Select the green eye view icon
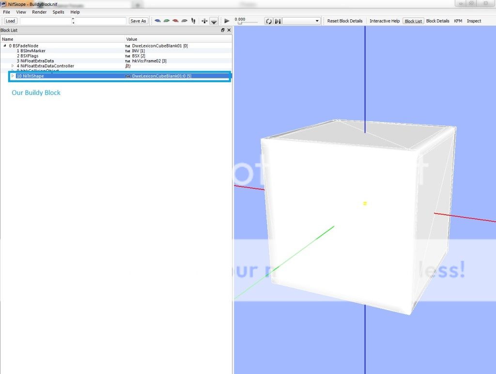The height and width of the screenshot is (374, 496). pos(167,21)
